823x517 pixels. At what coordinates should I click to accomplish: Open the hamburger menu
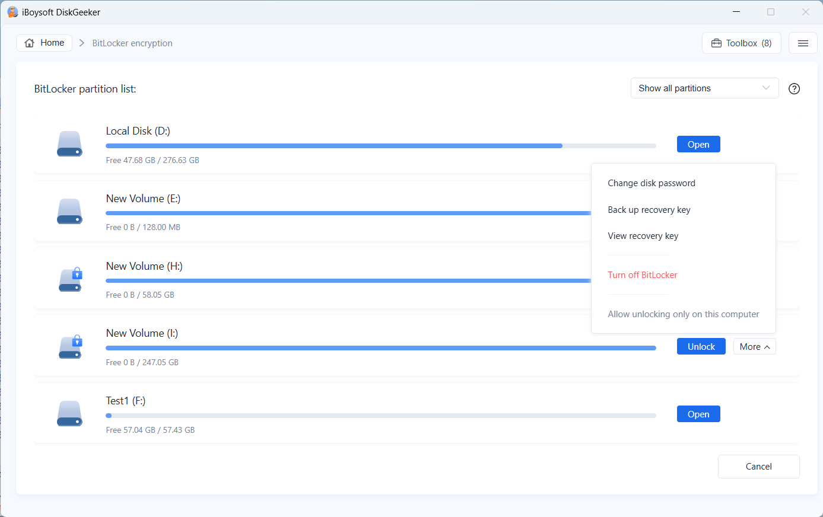tap(803, 43)
